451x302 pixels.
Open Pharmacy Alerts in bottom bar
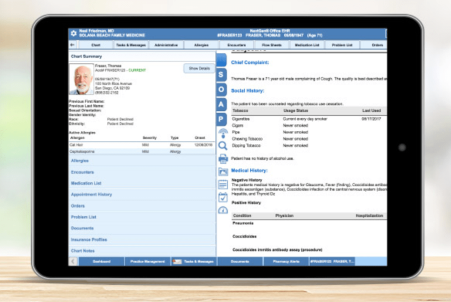click(286, 261)
